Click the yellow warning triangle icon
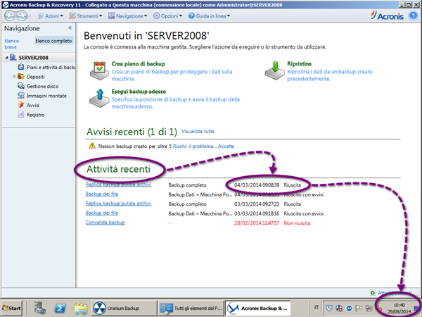422x317 pixels. 92,146
